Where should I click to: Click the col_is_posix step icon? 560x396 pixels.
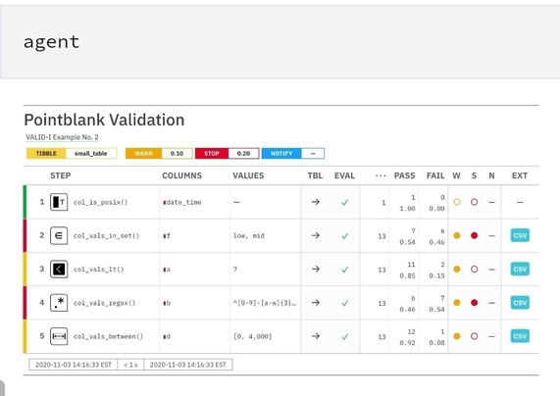point(59,202)
